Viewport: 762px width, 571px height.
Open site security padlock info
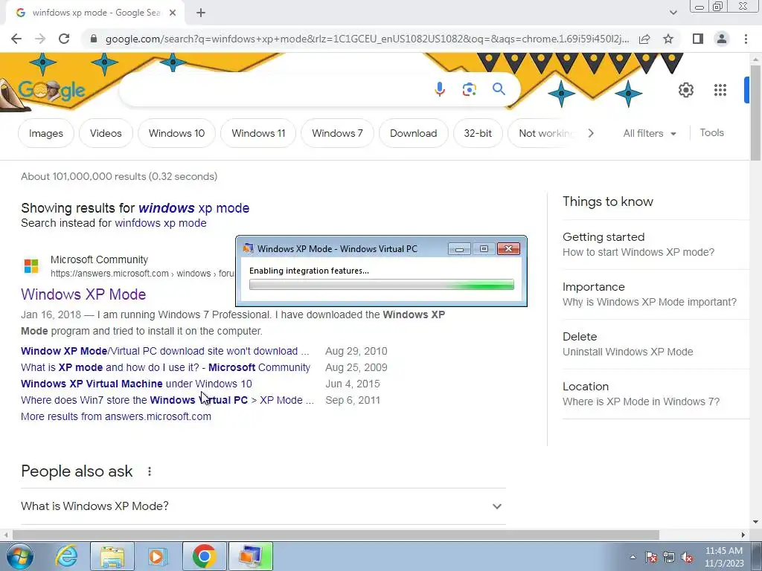94,39
